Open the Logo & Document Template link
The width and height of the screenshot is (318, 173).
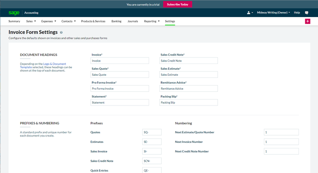(43, 65)
